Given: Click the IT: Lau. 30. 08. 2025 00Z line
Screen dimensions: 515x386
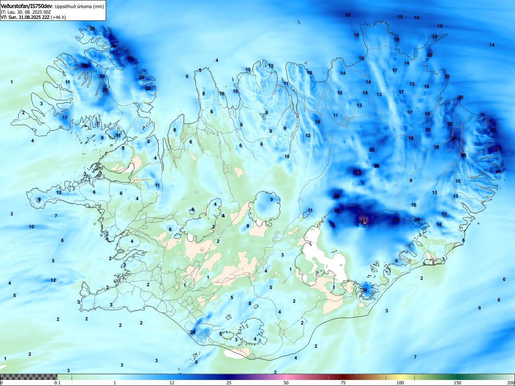Looking at the screenshot, I should click(26, 12).
